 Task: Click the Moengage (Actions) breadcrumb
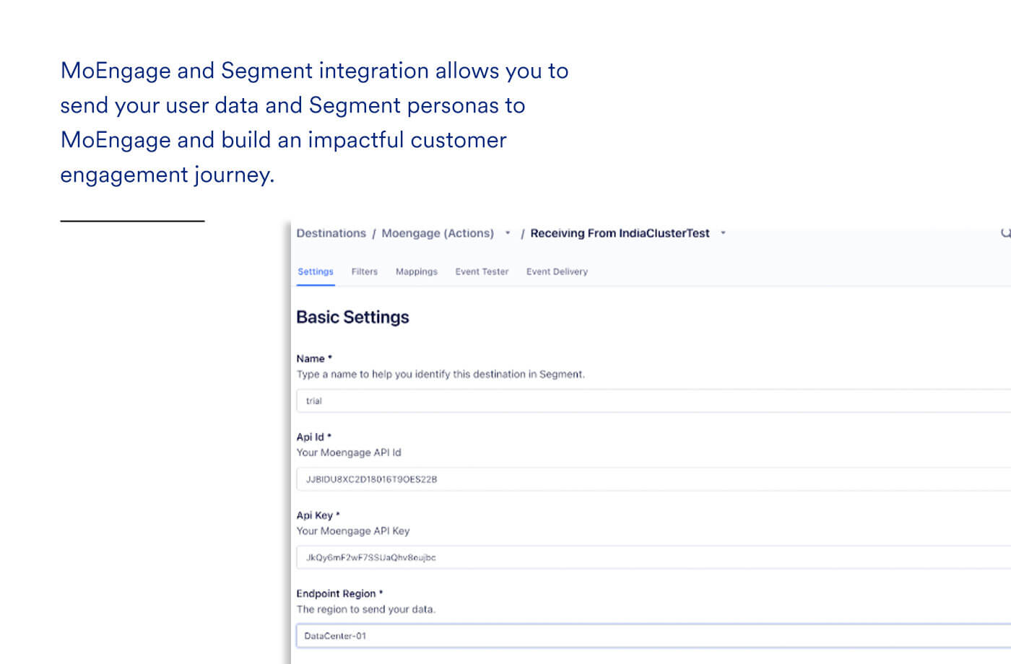438,233
